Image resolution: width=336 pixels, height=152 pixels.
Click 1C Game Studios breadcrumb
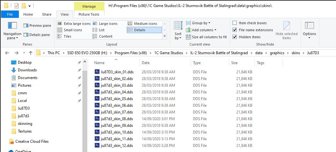169,53
